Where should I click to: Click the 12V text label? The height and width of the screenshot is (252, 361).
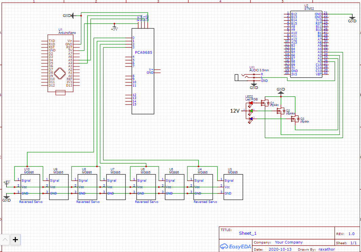click(235, 111)
